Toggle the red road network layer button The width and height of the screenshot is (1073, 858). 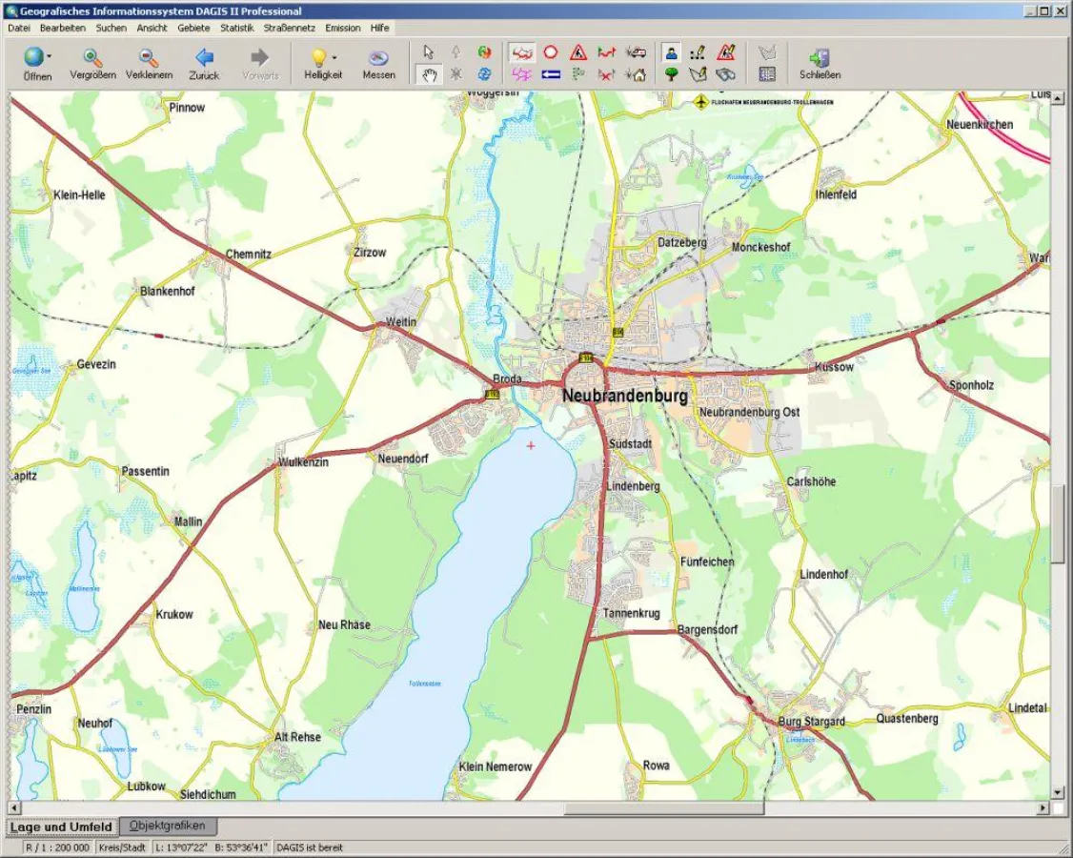point(521,52)
